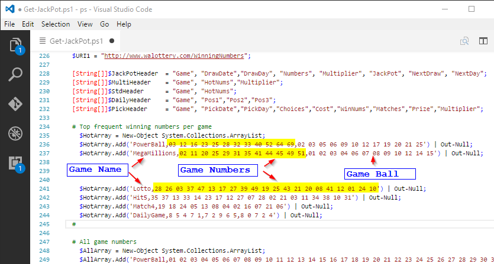The height and width of the screenshot is (264, 494).
Task: Click line number 228 in the gutter
Action: coord(44,74)
